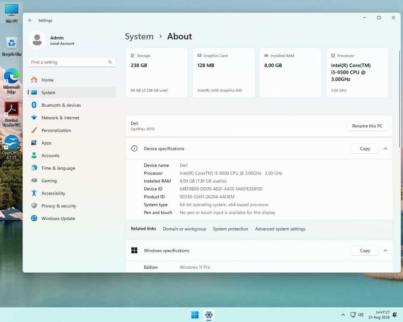Rename this PC

[x=367, y=126]
